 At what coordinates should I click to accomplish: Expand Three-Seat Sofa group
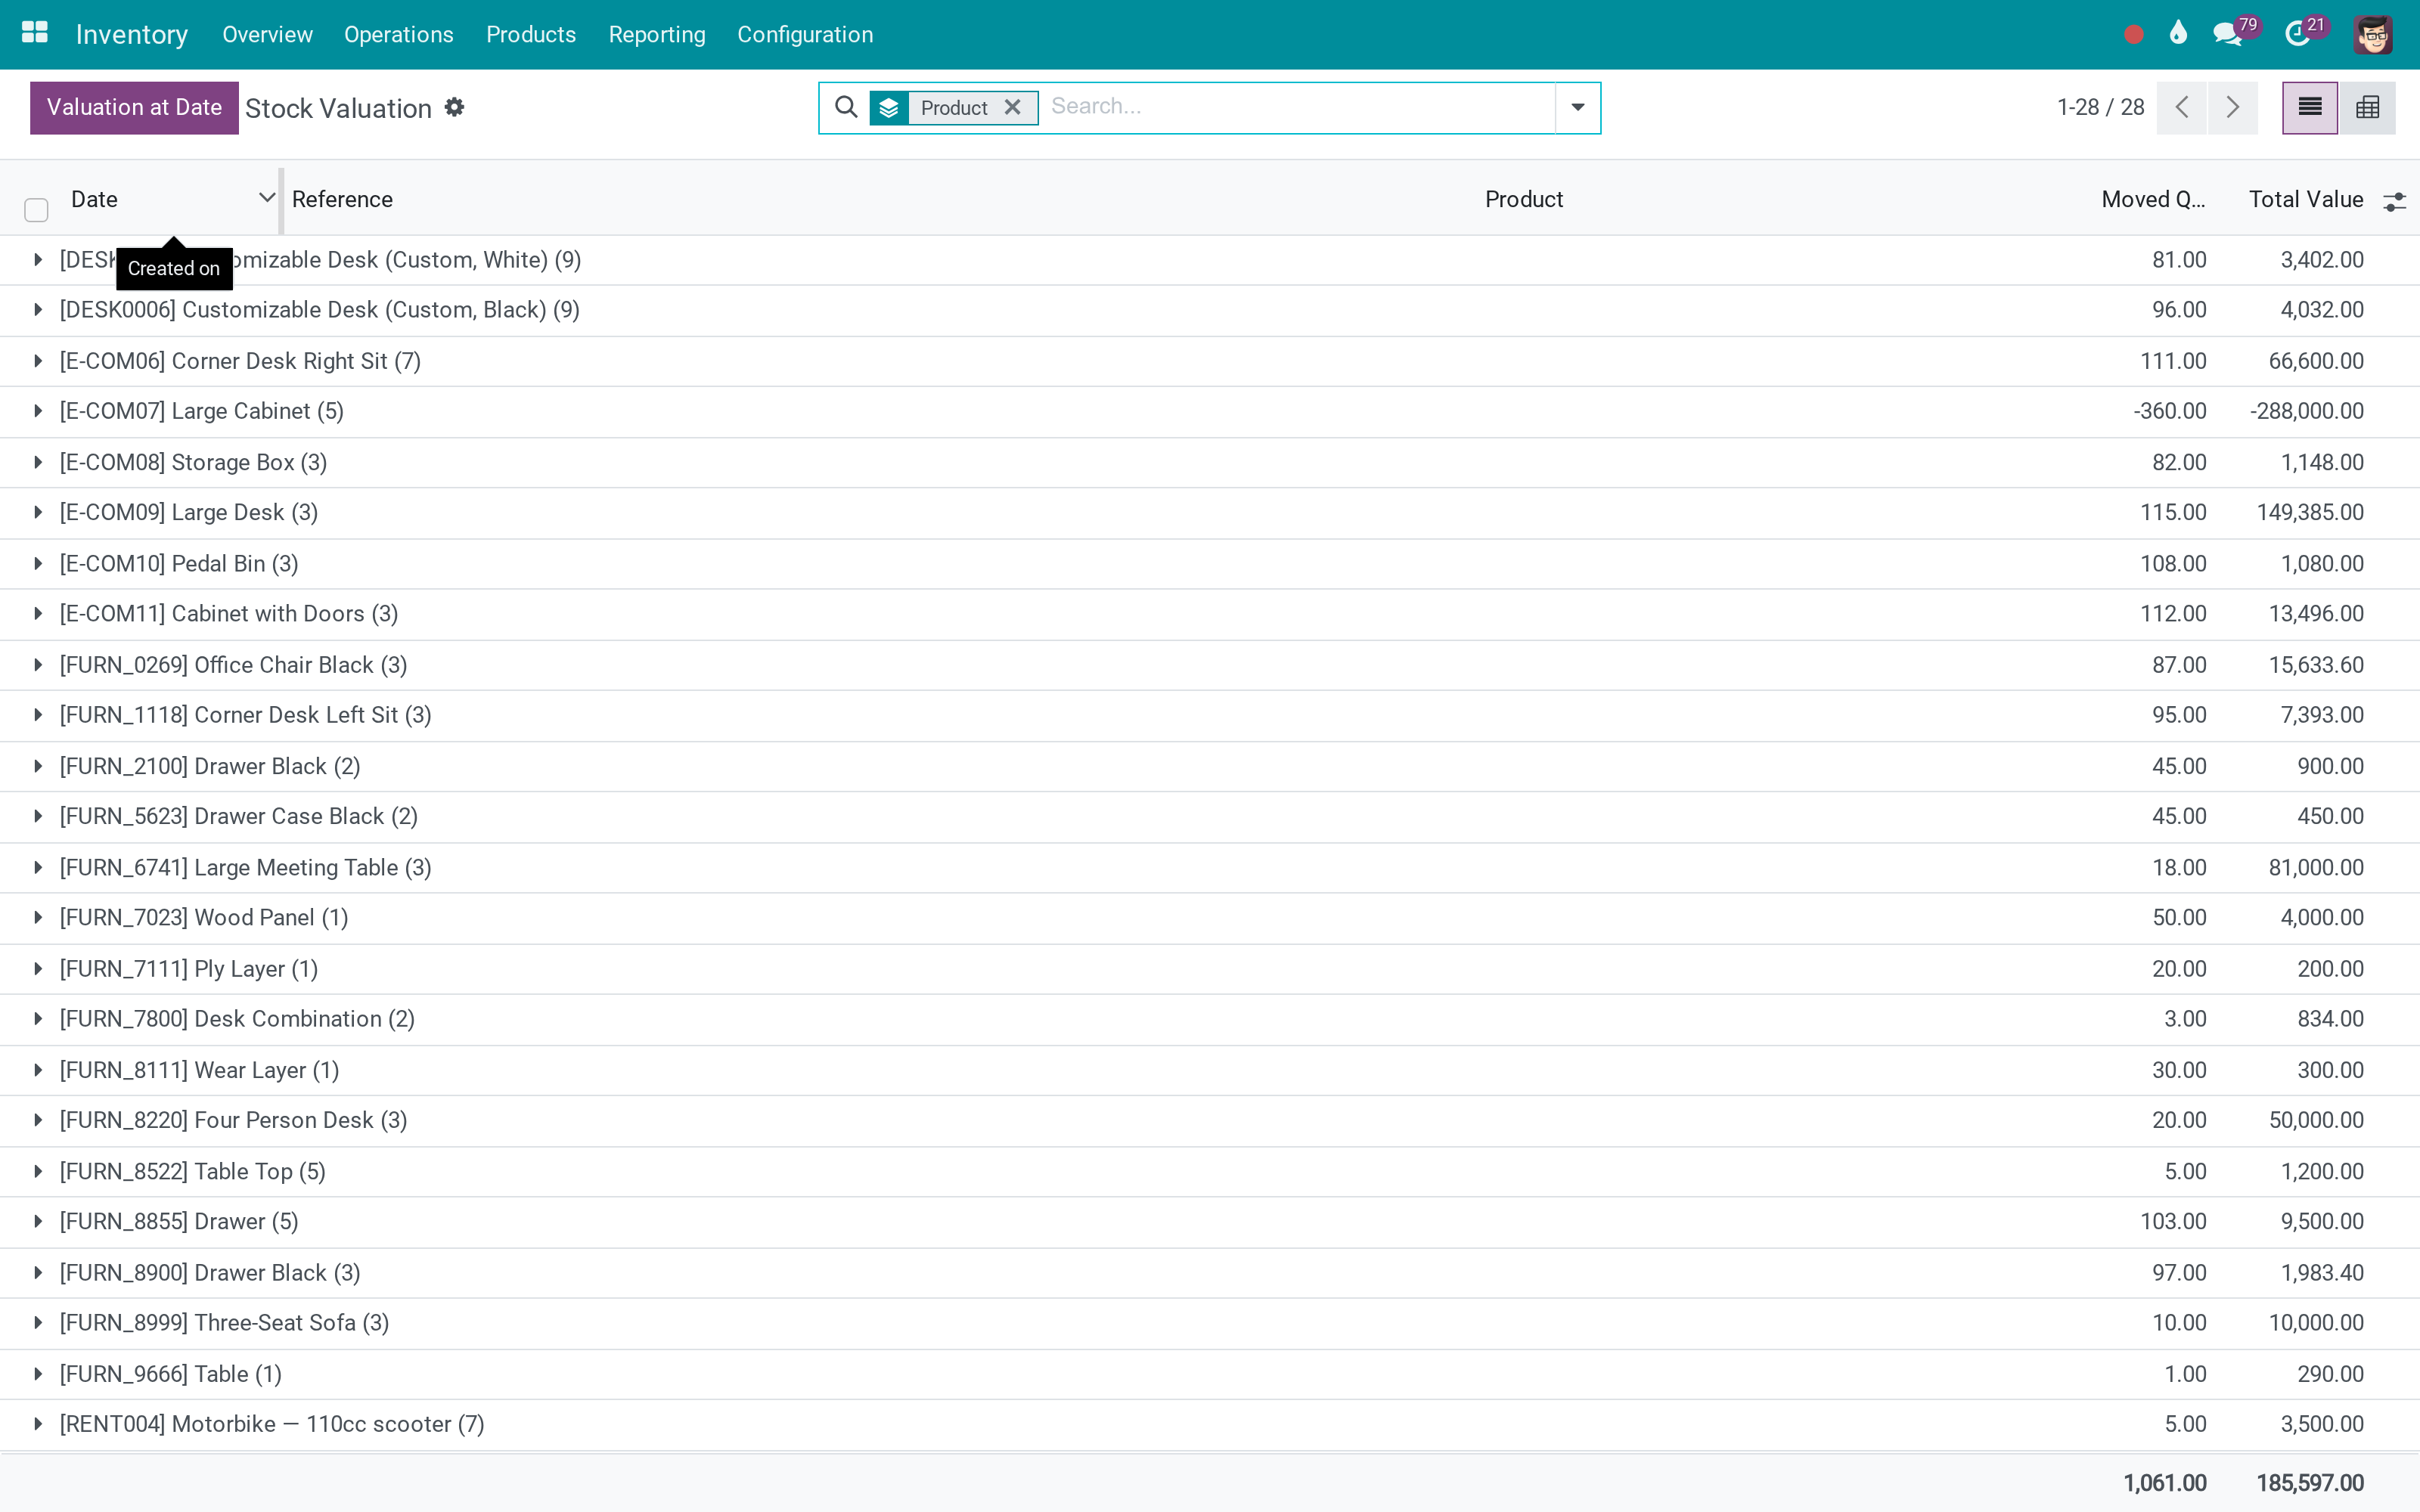pos(38,1322)
